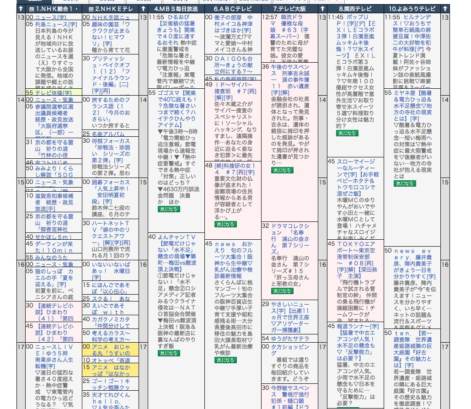Open にほんごであそぼ program link
Screen dimensions: 471x409
tap(111, 288)
